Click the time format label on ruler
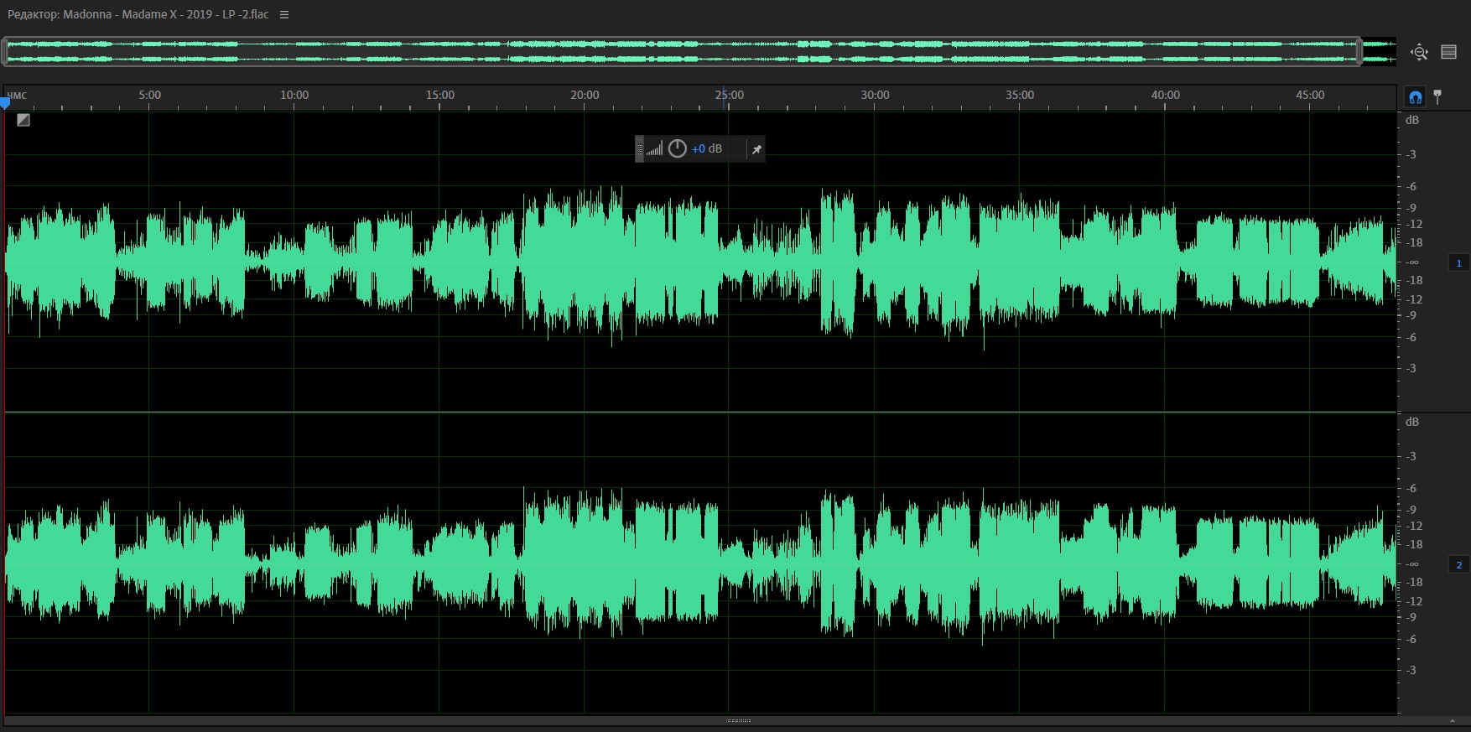The height and width of the screenshot is (732, 1471). 17,96
